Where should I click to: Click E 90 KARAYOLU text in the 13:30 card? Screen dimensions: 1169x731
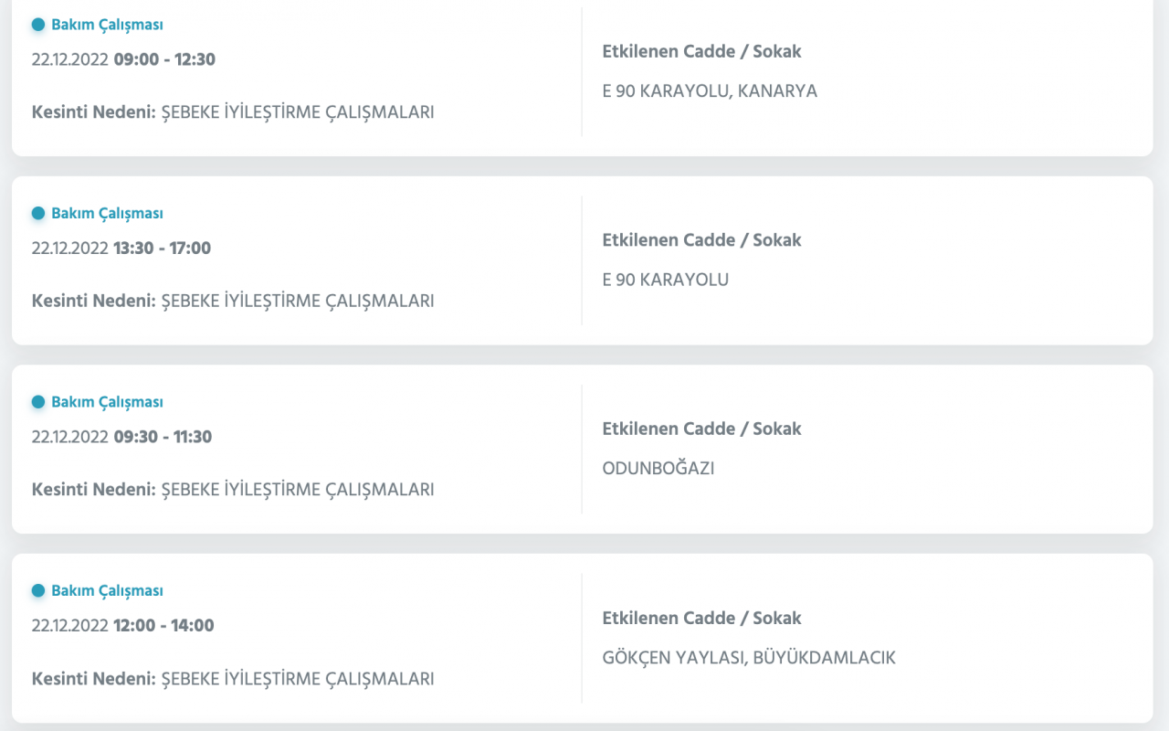tap(665, 281)
